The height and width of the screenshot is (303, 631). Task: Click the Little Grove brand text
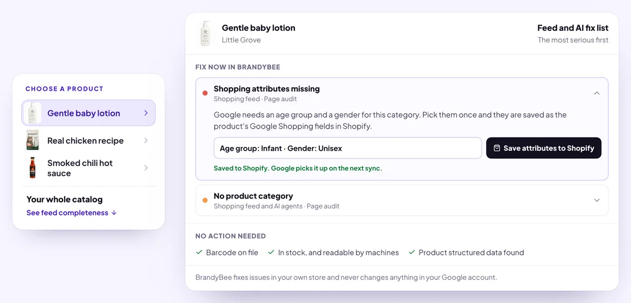[x=241, y=40]
